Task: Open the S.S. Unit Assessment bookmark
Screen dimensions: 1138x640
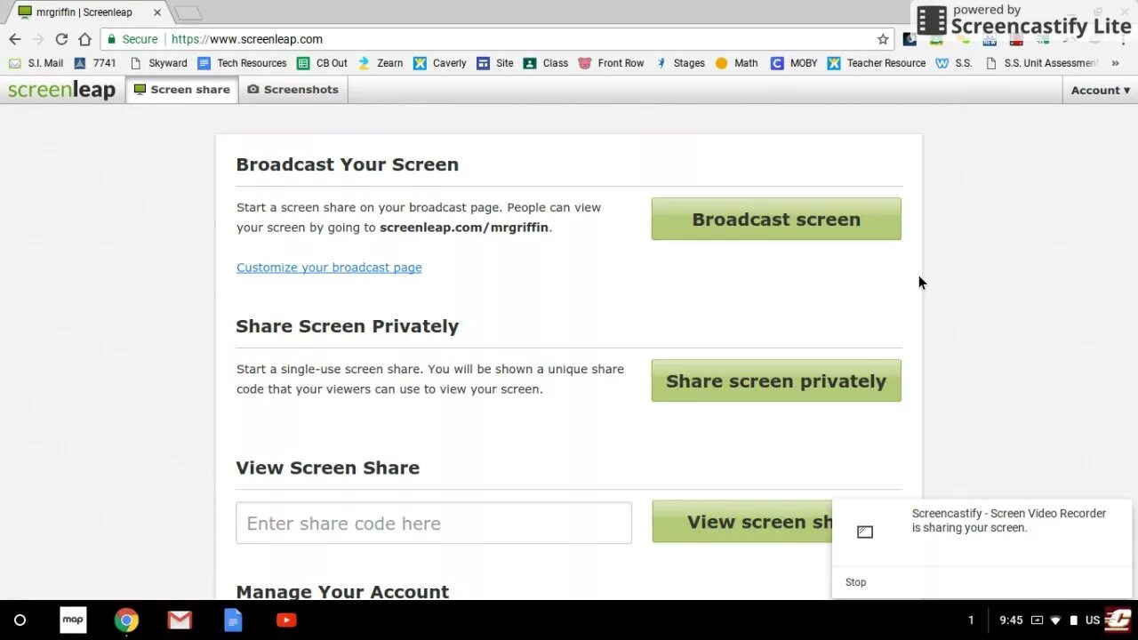Action: (x=1042, y=63)
